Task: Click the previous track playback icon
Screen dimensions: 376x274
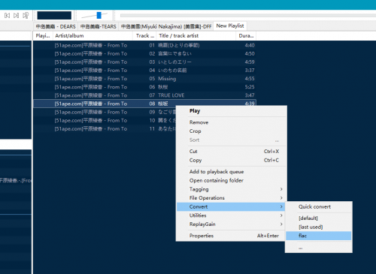Action: [7, 16]
